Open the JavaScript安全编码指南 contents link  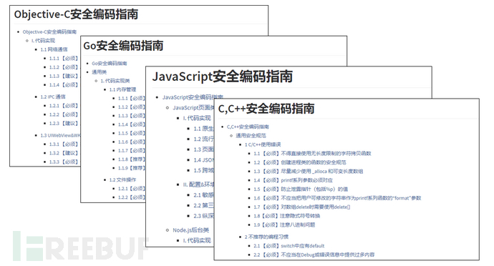click(x=193, y=97)
